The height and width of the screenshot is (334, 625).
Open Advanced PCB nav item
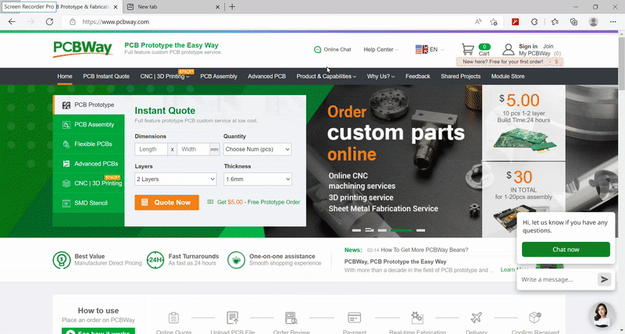[266, 76]
